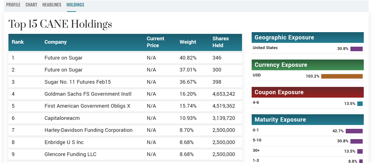Sort by the Company column header

pos(56,42)
